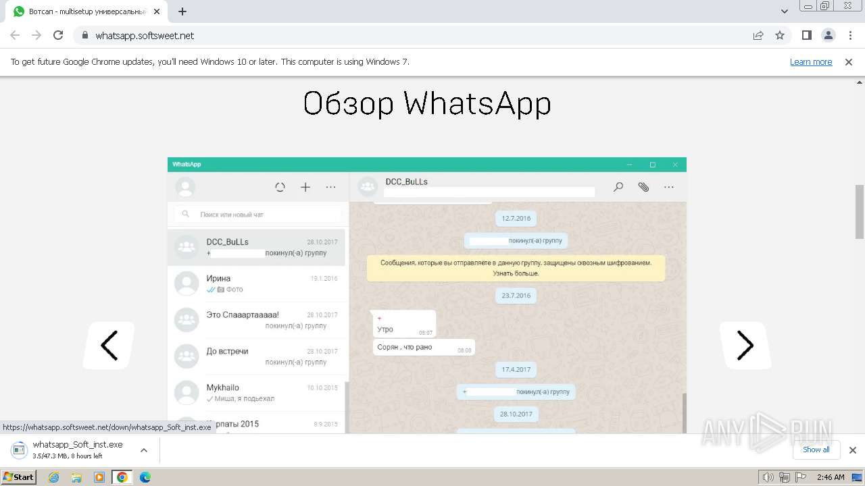Go back to the previous page

click(x=15, y=35)
